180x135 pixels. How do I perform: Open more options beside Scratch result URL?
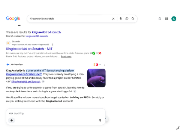(52, 45)
